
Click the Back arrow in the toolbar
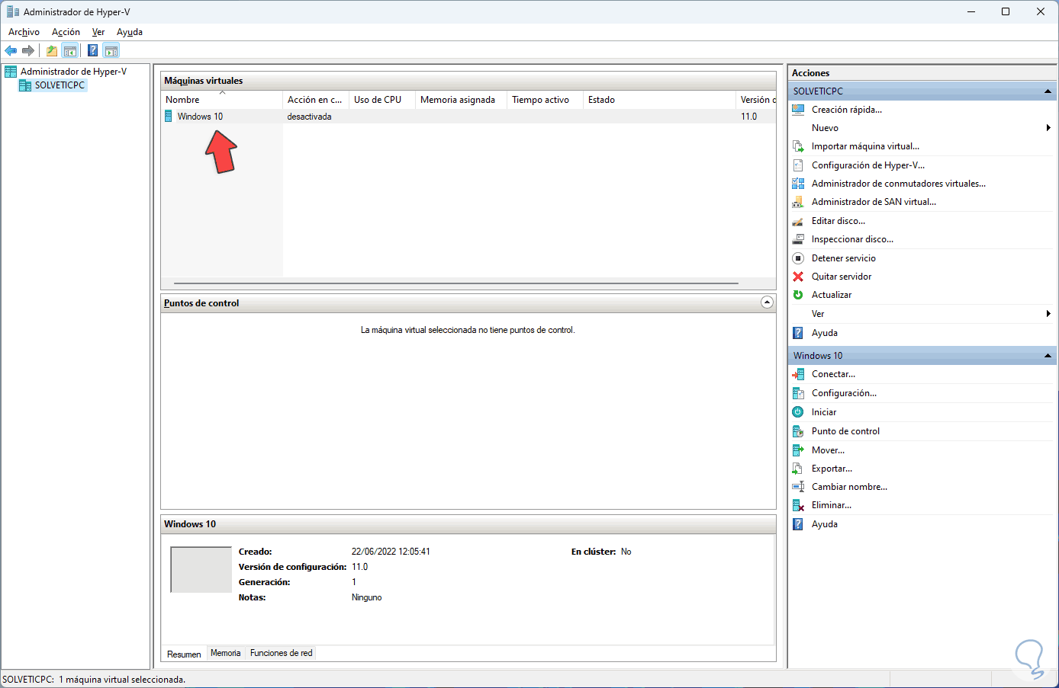[x=11, y=51]
